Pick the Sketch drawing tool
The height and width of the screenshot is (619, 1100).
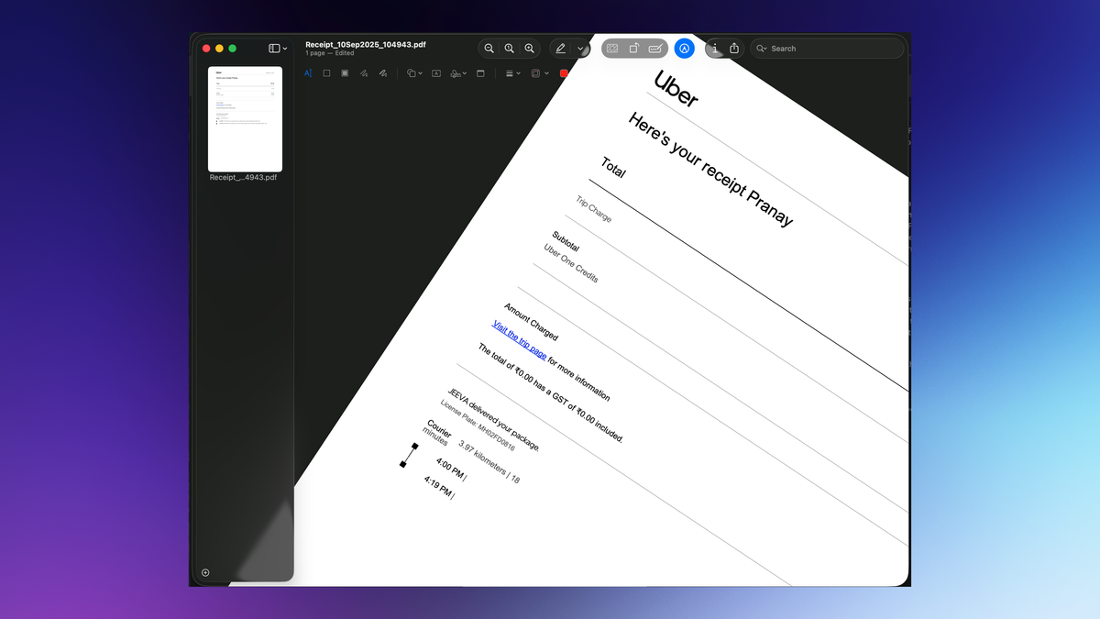364,73
